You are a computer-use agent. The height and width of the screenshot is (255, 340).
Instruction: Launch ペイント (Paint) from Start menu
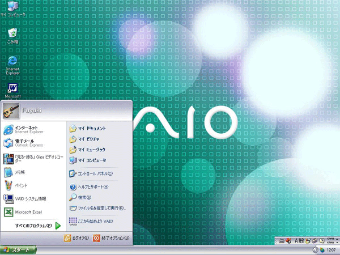tap(33, 185)
